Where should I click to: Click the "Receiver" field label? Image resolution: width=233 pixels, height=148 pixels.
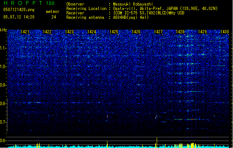[75, 13]
